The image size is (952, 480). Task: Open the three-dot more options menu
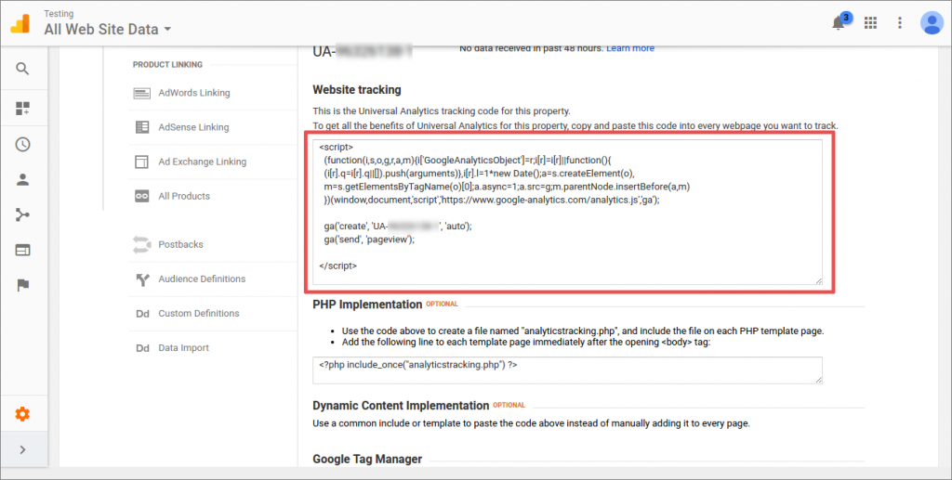pos(900,23)
